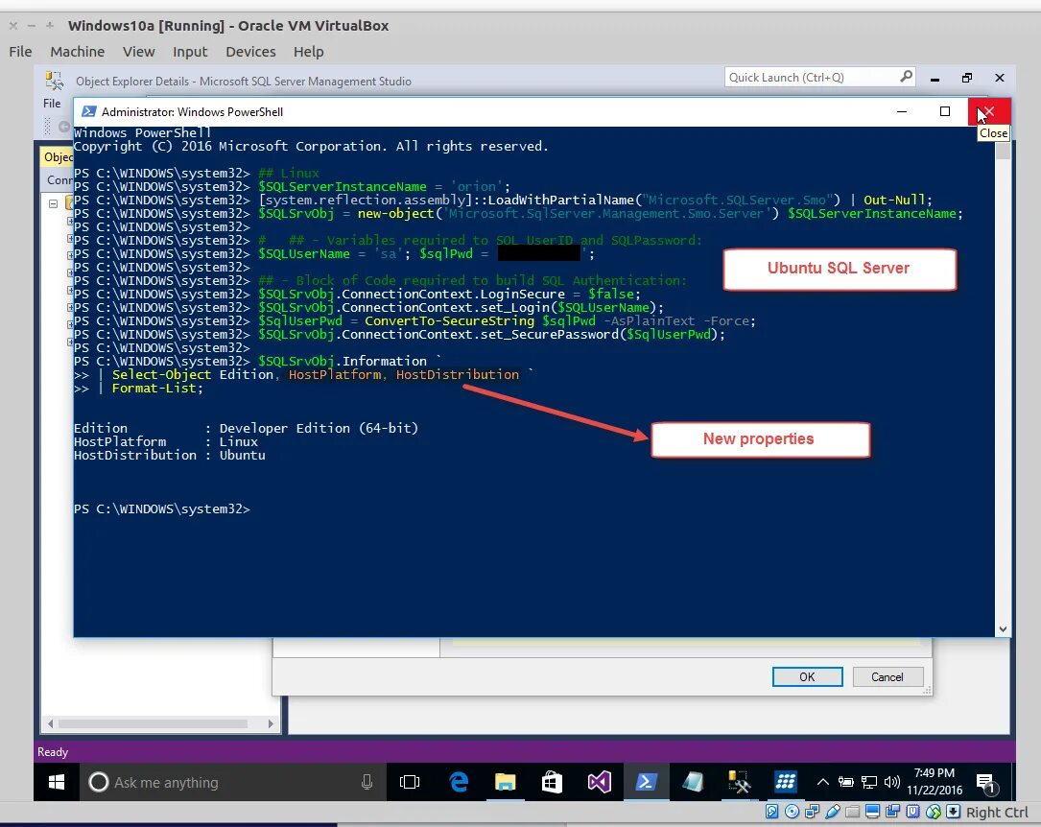Image resolution: width=1041 pixels, height=827 pixels.
Task: Open Visual Studio from the taskbar
Action: 599,782
